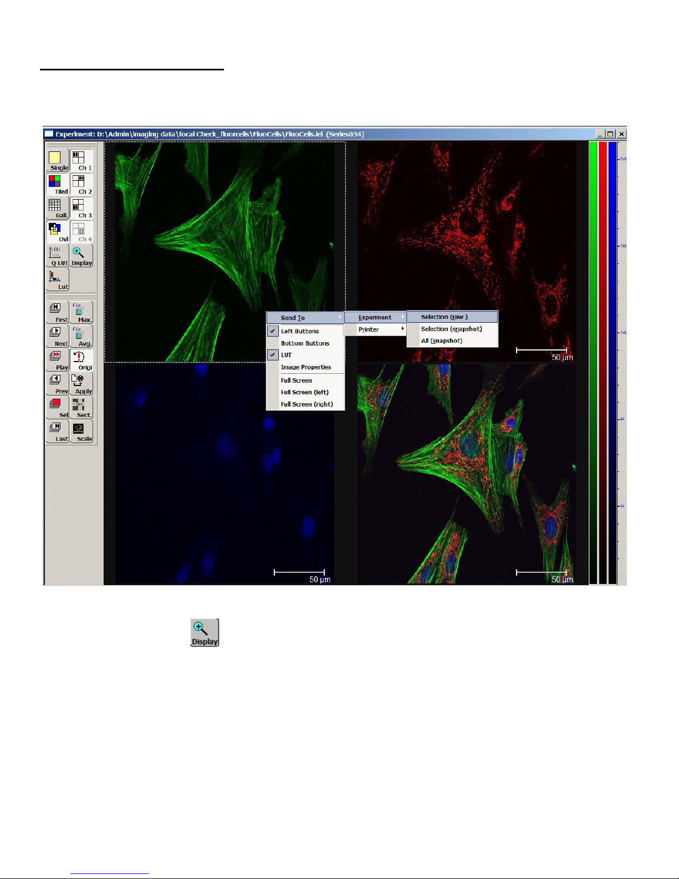Screen dimensions: 679x879
Task: Select the merged overlay image tile
Action: [x=467, y=474]
